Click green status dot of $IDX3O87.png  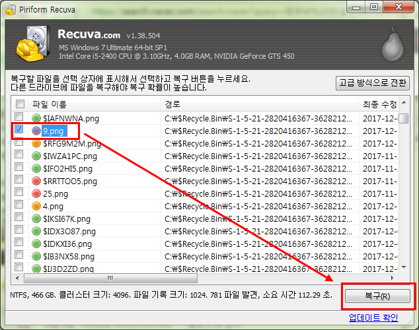(x=36, y=231)
